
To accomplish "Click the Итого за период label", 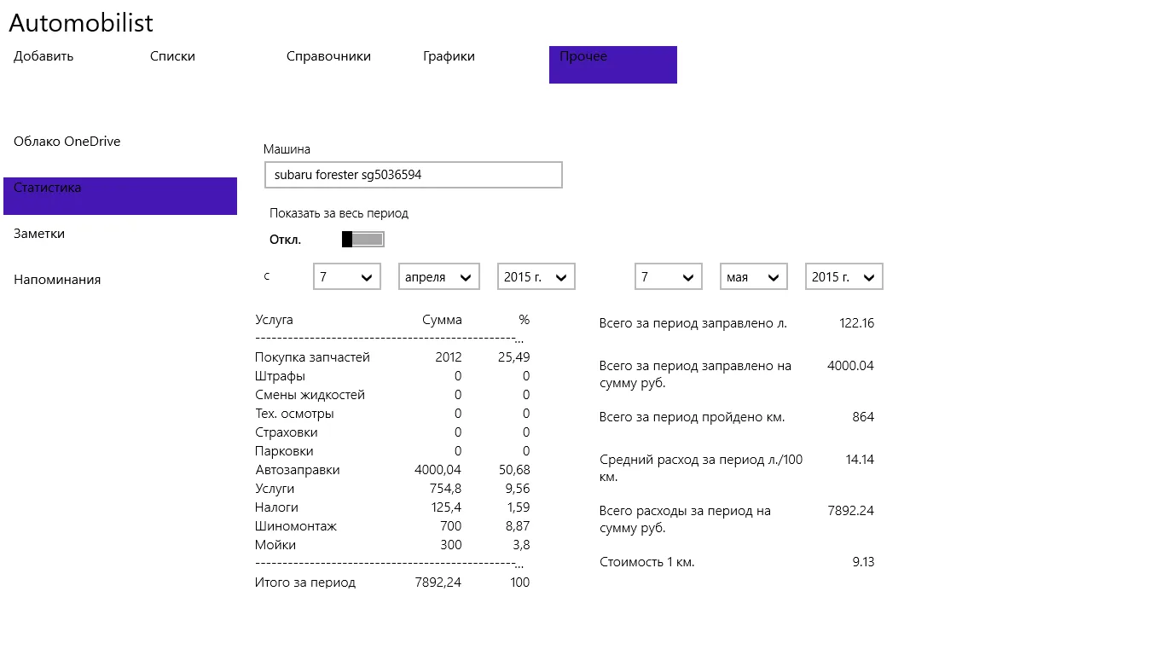I will coord(305,583).
